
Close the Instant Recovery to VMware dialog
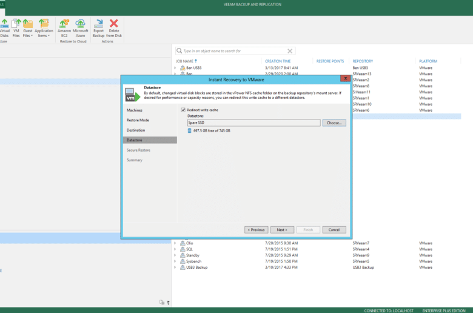(x=345, y=78)
